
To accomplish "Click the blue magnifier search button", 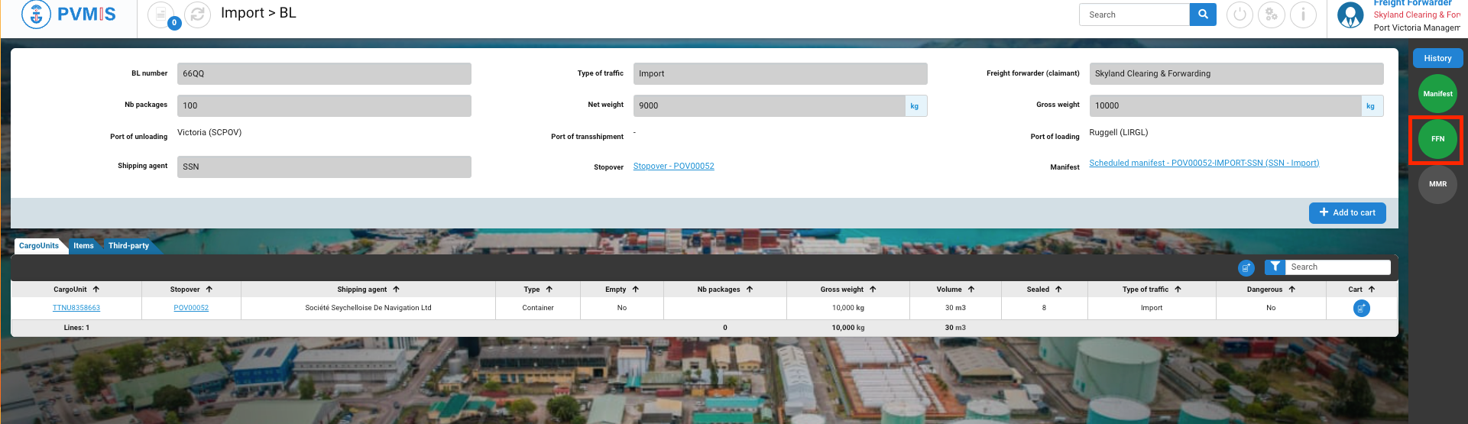I will coord(1203,15).
